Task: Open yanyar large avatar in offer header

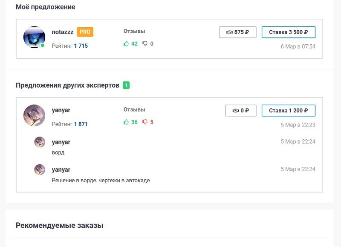Action: (34, 115)
